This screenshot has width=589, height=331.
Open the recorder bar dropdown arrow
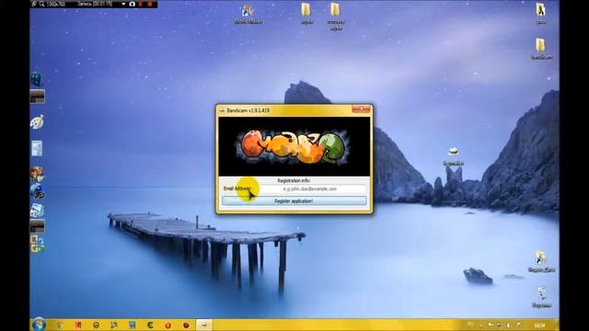123,4
